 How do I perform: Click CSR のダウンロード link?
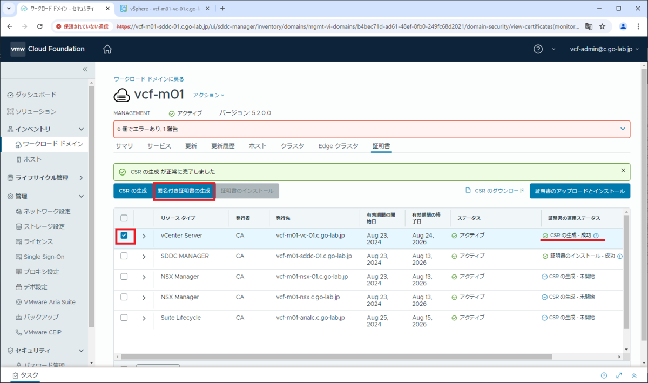click(x=495, y=191)
